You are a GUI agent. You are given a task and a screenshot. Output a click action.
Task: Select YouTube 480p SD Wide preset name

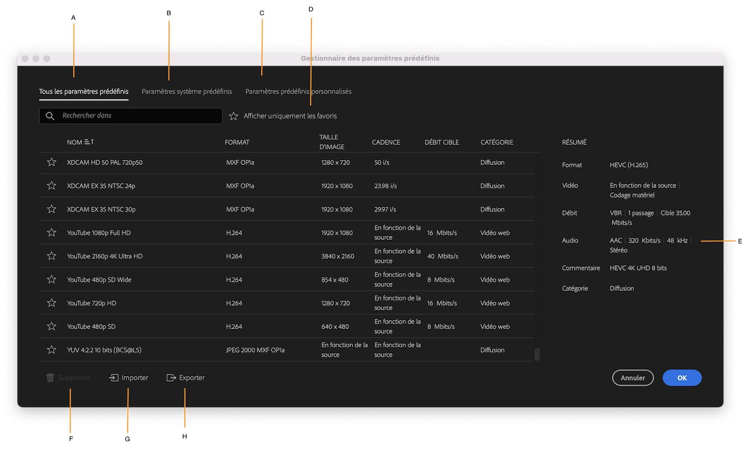(99, 280)
